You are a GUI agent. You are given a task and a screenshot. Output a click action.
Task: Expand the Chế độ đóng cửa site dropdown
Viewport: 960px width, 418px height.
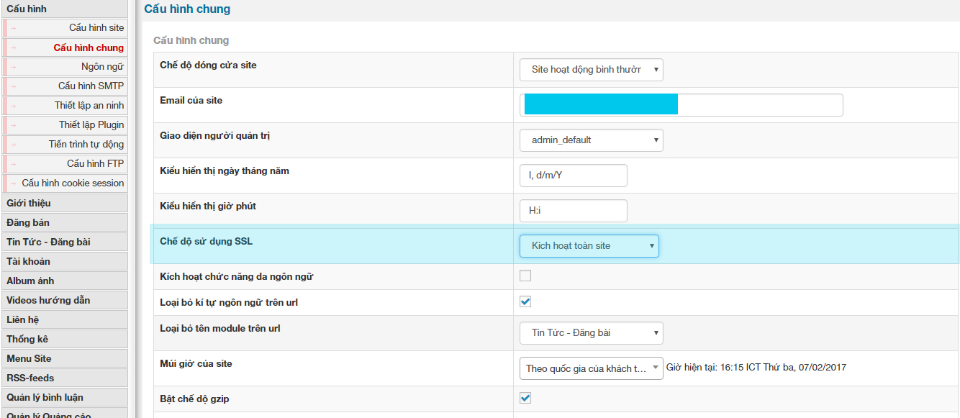(592, 70)
